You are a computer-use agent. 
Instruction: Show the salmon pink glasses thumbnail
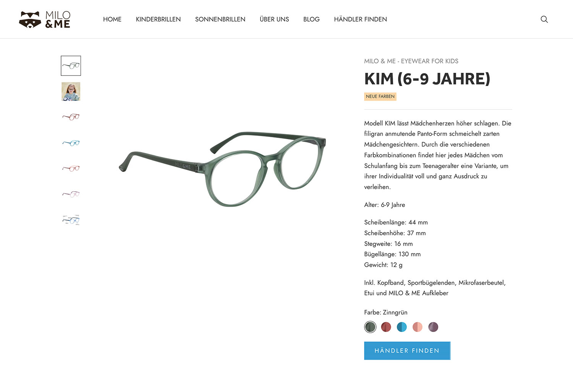tap(71, 168)
